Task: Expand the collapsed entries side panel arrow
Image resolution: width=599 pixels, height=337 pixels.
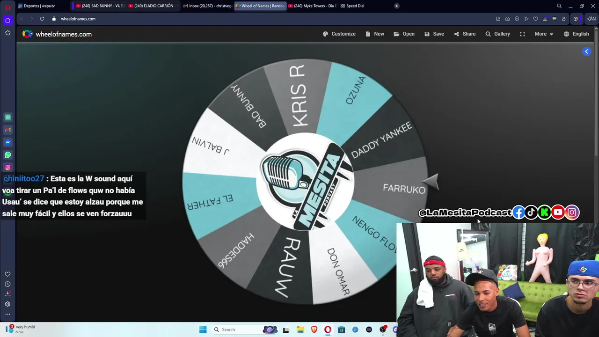Action: 586,51
